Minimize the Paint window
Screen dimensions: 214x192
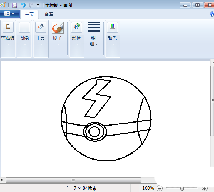185,5
